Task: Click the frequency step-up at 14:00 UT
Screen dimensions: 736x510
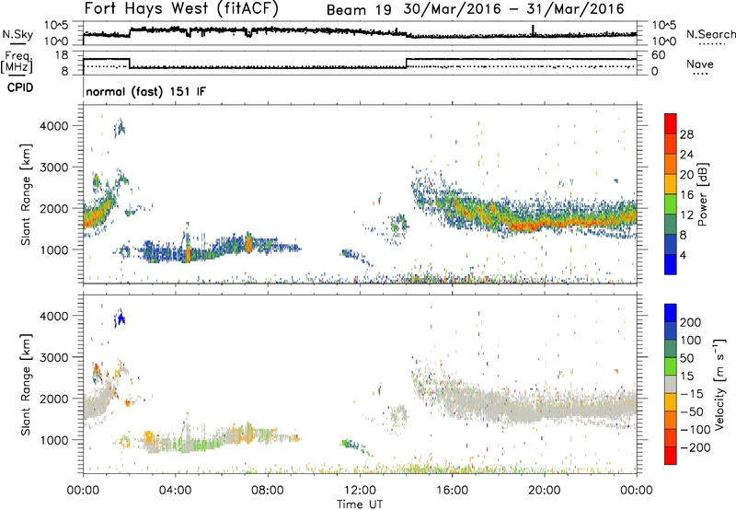Action: [x=407, y=64]
